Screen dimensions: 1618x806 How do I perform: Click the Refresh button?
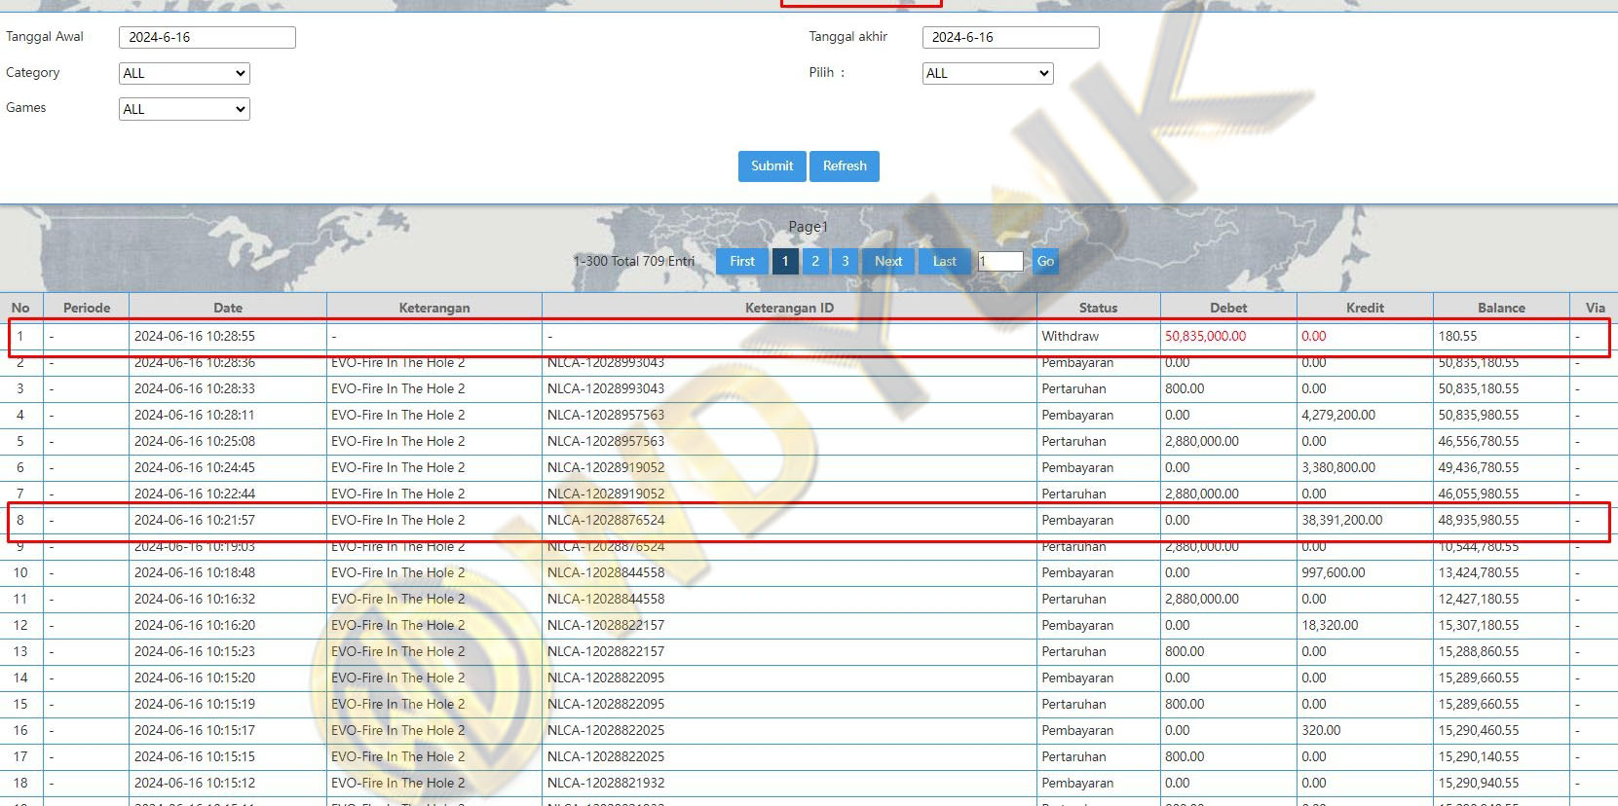(845, 166)
